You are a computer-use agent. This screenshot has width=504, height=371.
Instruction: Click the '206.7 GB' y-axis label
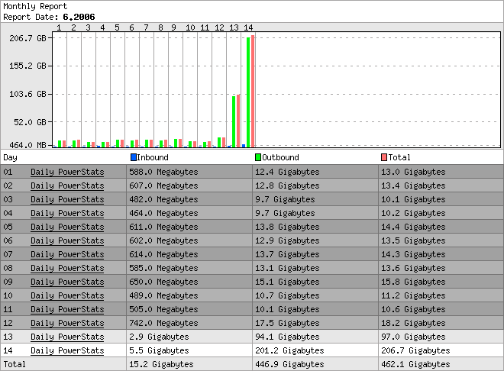tap(27, 38)
